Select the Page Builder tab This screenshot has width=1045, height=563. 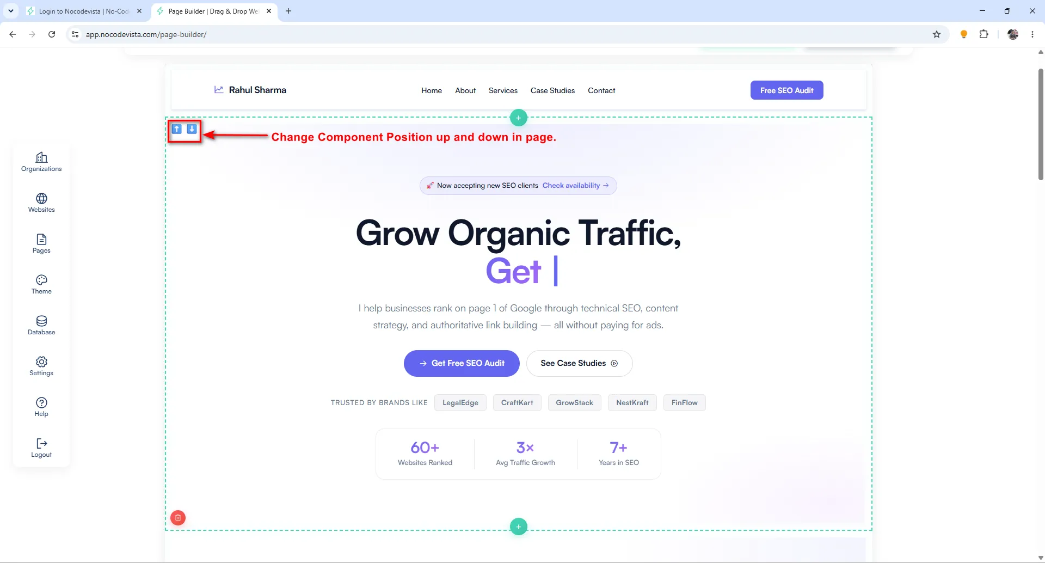213,11
